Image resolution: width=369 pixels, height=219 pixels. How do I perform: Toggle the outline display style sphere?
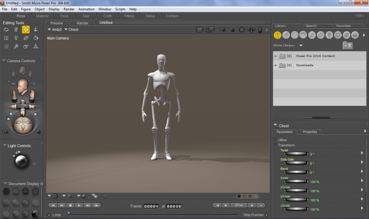click(x=16, y=191)
